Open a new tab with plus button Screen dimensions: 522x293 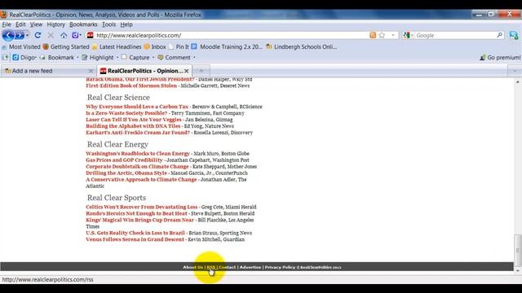[201, 71]
